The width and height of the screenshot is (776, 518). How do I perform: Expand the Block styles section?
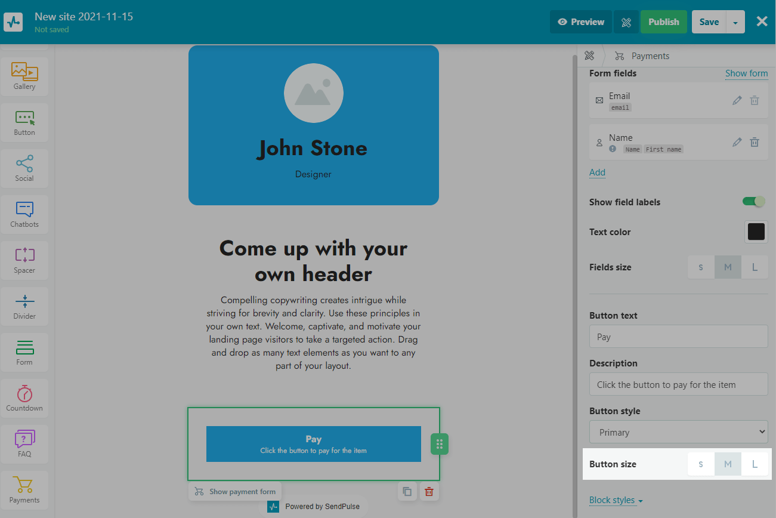click(x=616, y=500)
